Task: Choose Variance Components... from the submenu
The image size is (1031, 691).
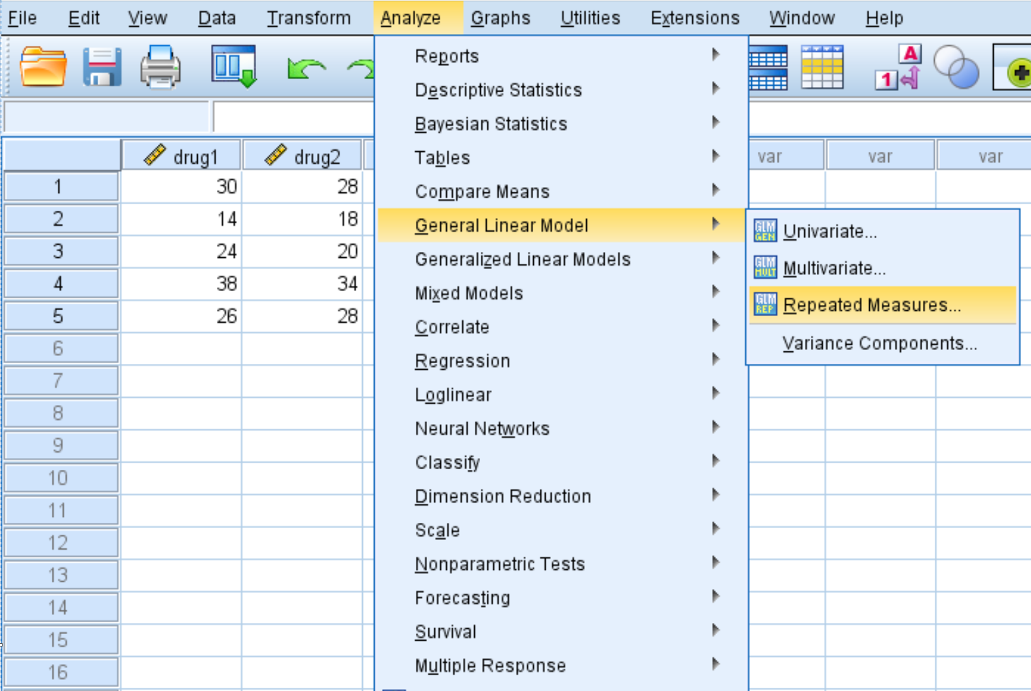Action: (x=882, y=343)
